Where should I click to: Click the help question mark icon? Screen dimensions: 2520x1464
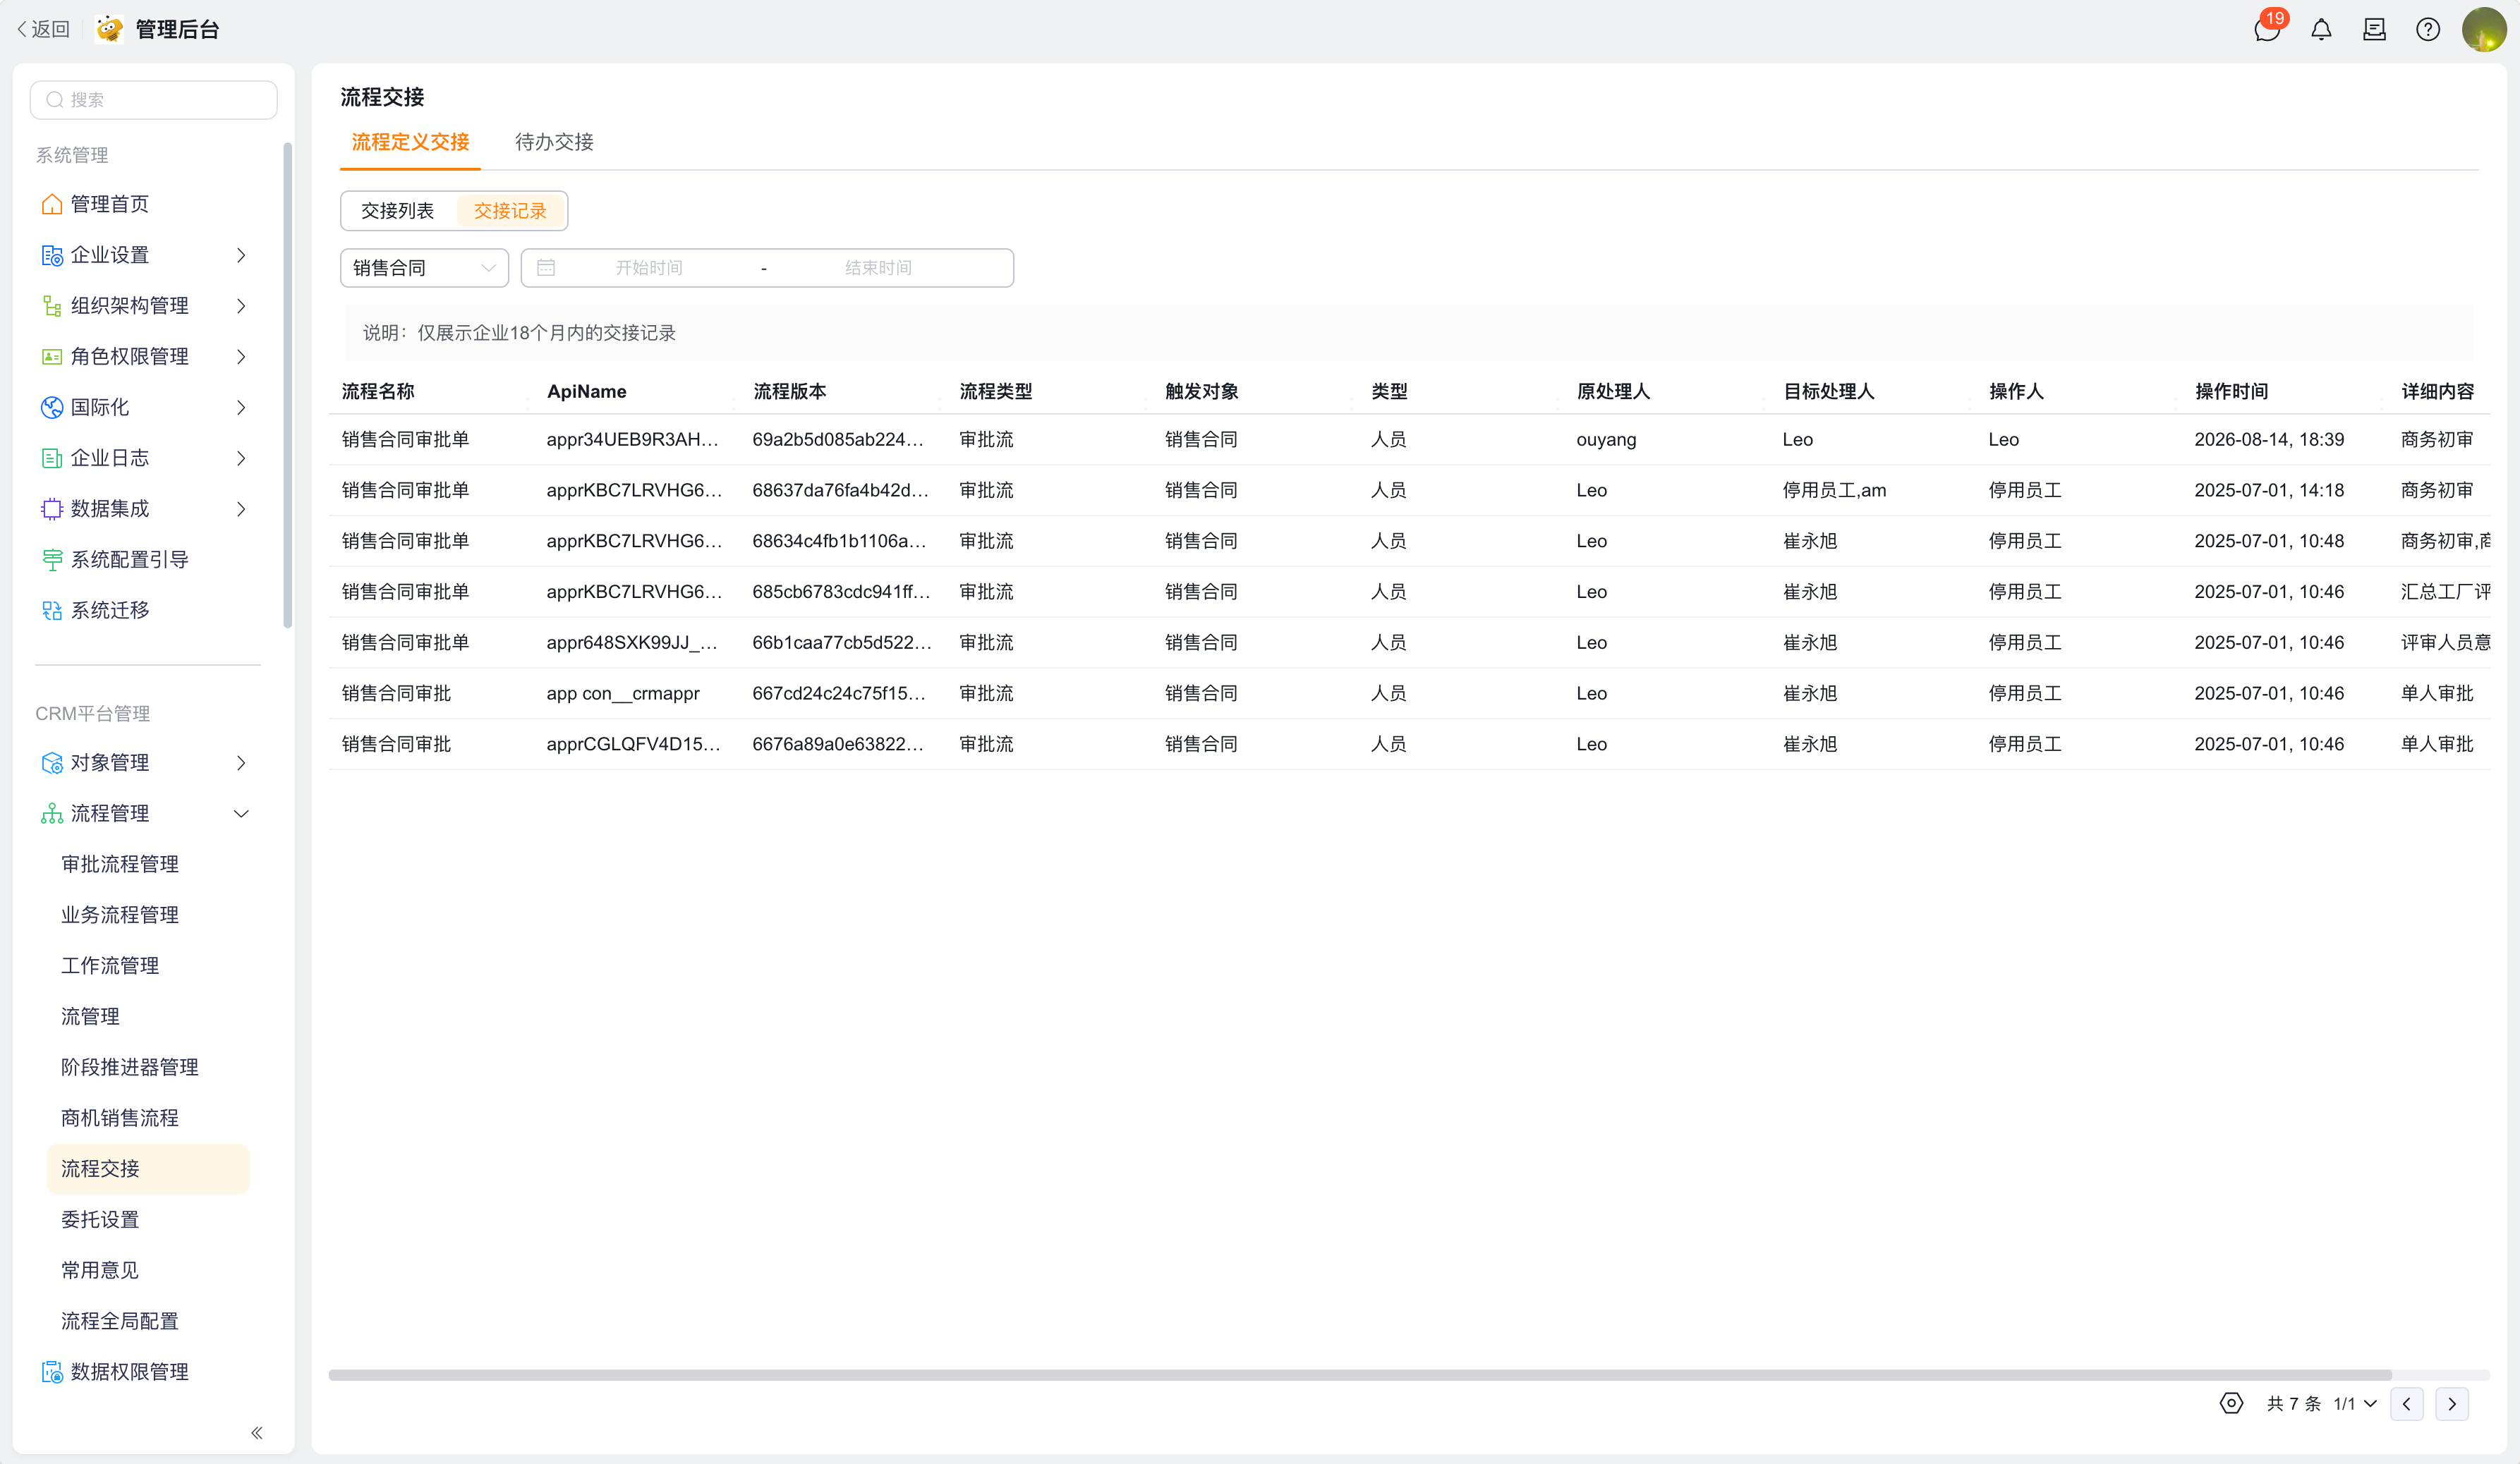point(2427,30)
